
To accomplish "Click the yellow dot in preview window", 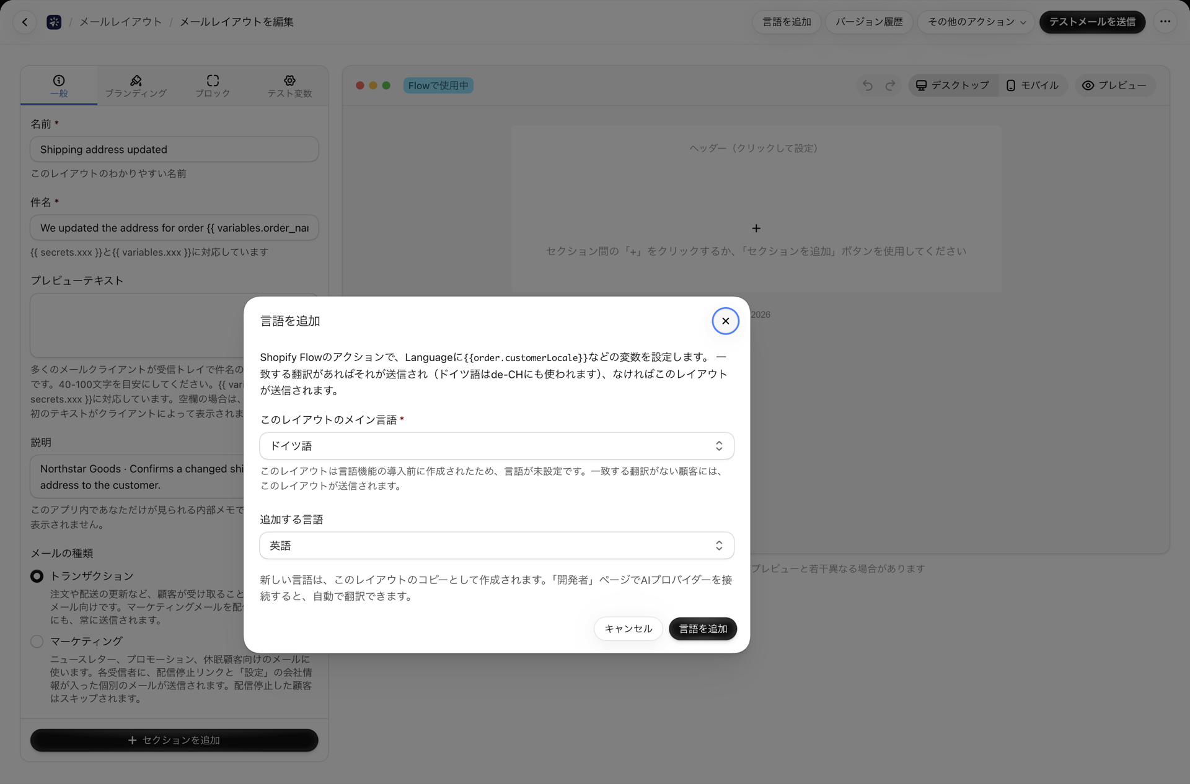I will click(373, 85).
